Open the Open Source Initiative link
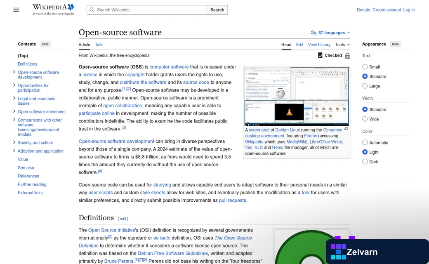The image size is (429, 264). coord(111,230)
